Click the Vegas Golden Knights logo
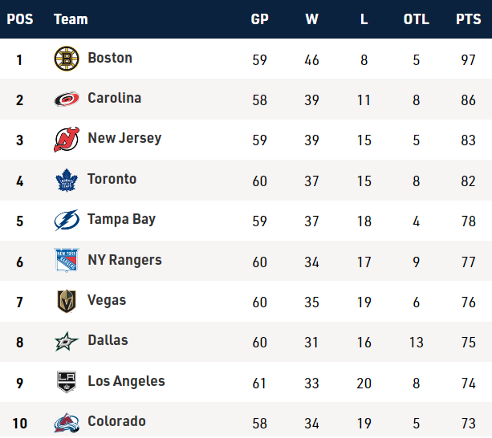492x438 pixels. pos(67,301)
